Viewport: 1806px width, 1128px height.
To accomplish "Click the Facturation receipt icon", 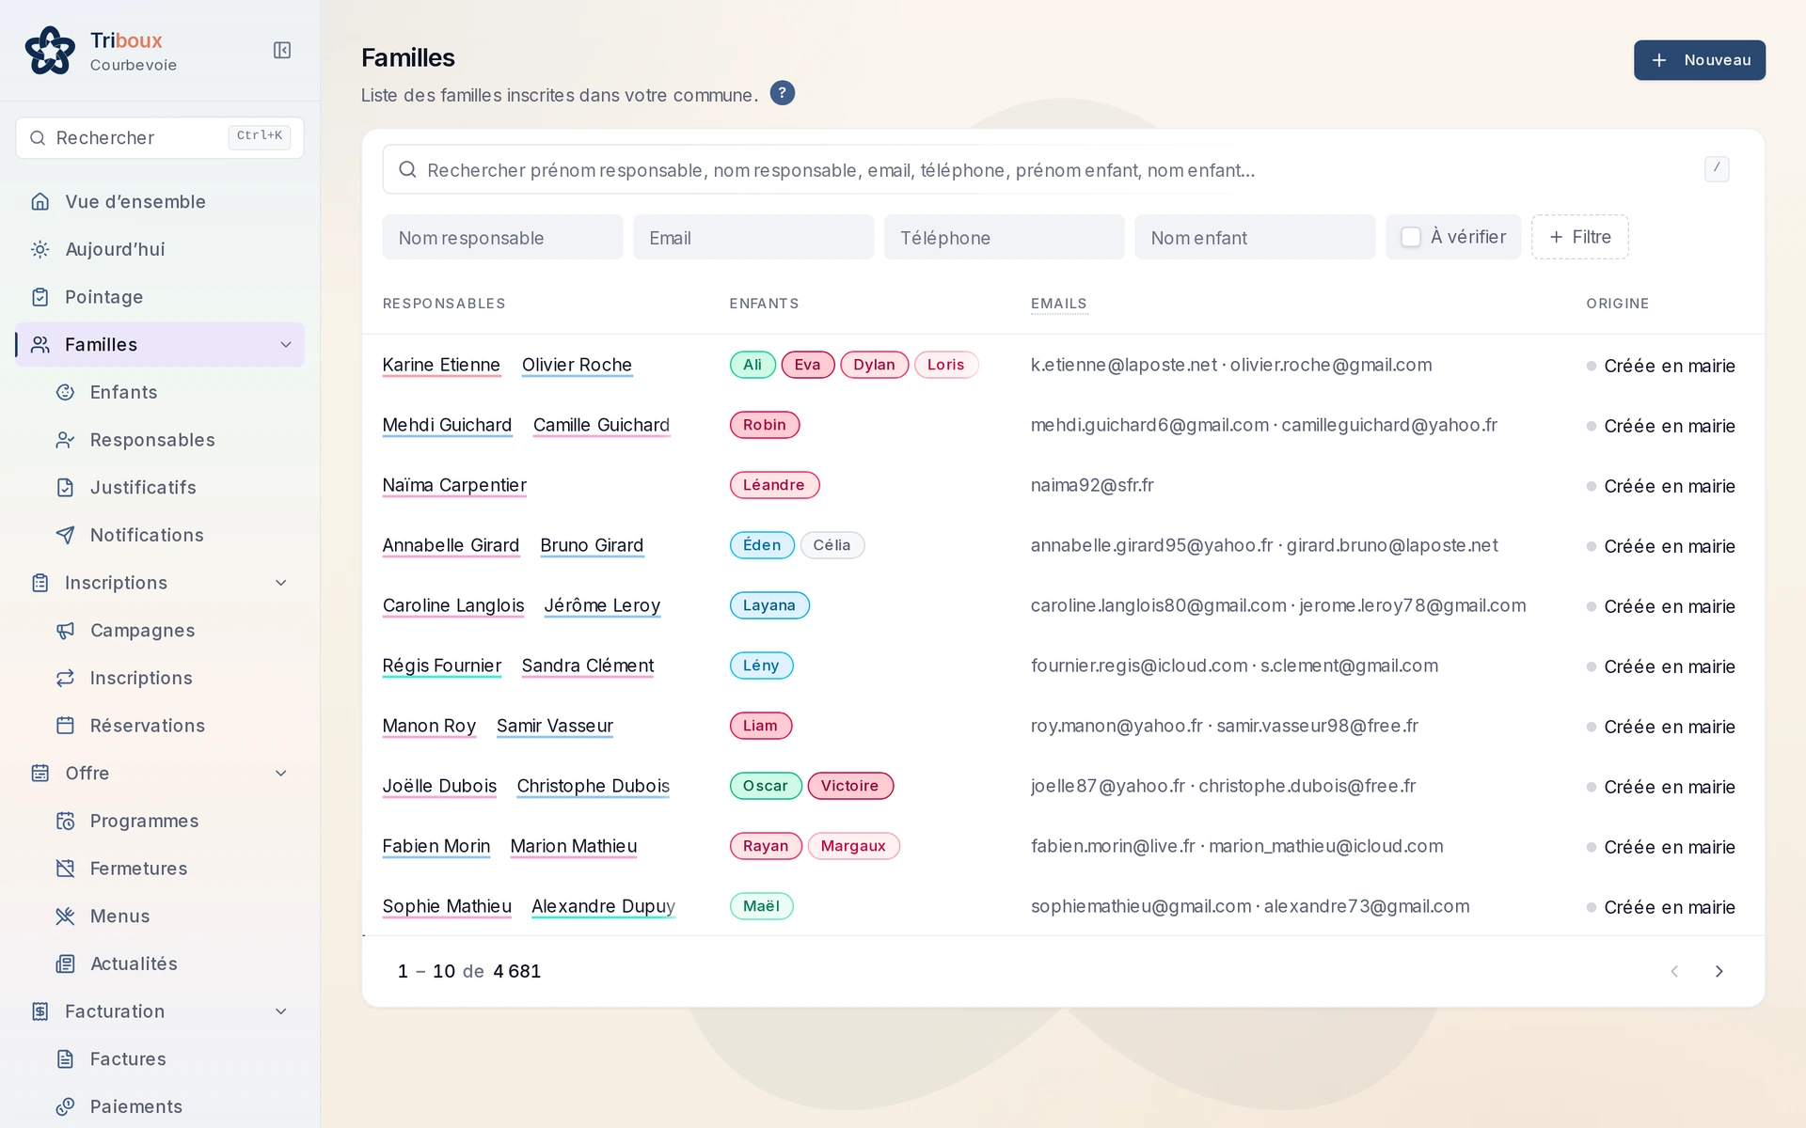I will point(40,1011).
